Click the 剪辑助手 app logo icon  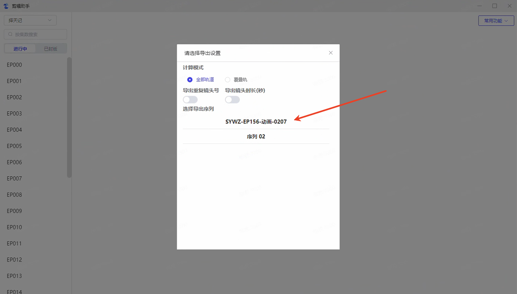tap(6, 6)
